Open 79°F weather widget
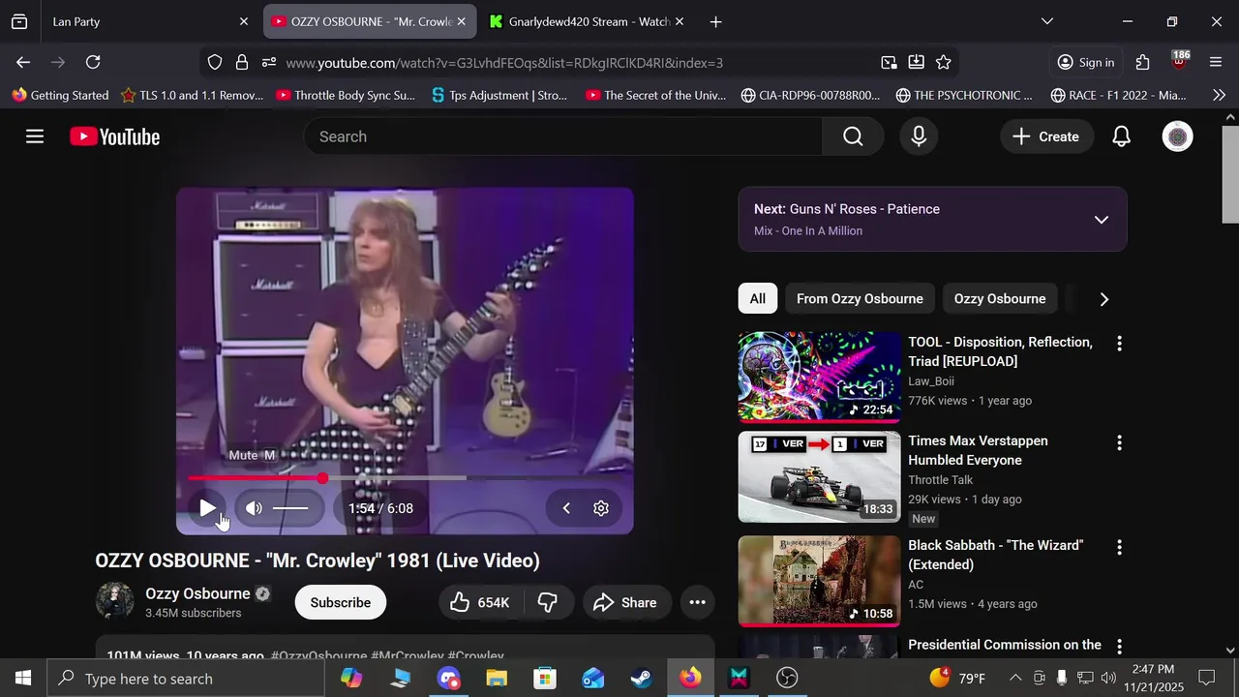 [x=958, y=678]
